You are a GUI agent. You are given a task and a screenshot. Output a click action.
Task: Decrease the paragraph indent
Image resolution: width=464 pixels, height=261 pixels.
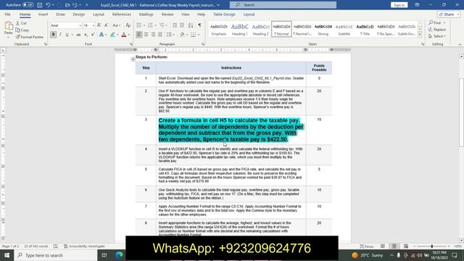(175, 25)
